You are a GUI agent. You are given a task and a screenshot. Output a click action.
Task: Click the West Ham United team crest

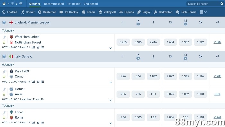click(11, 37)
